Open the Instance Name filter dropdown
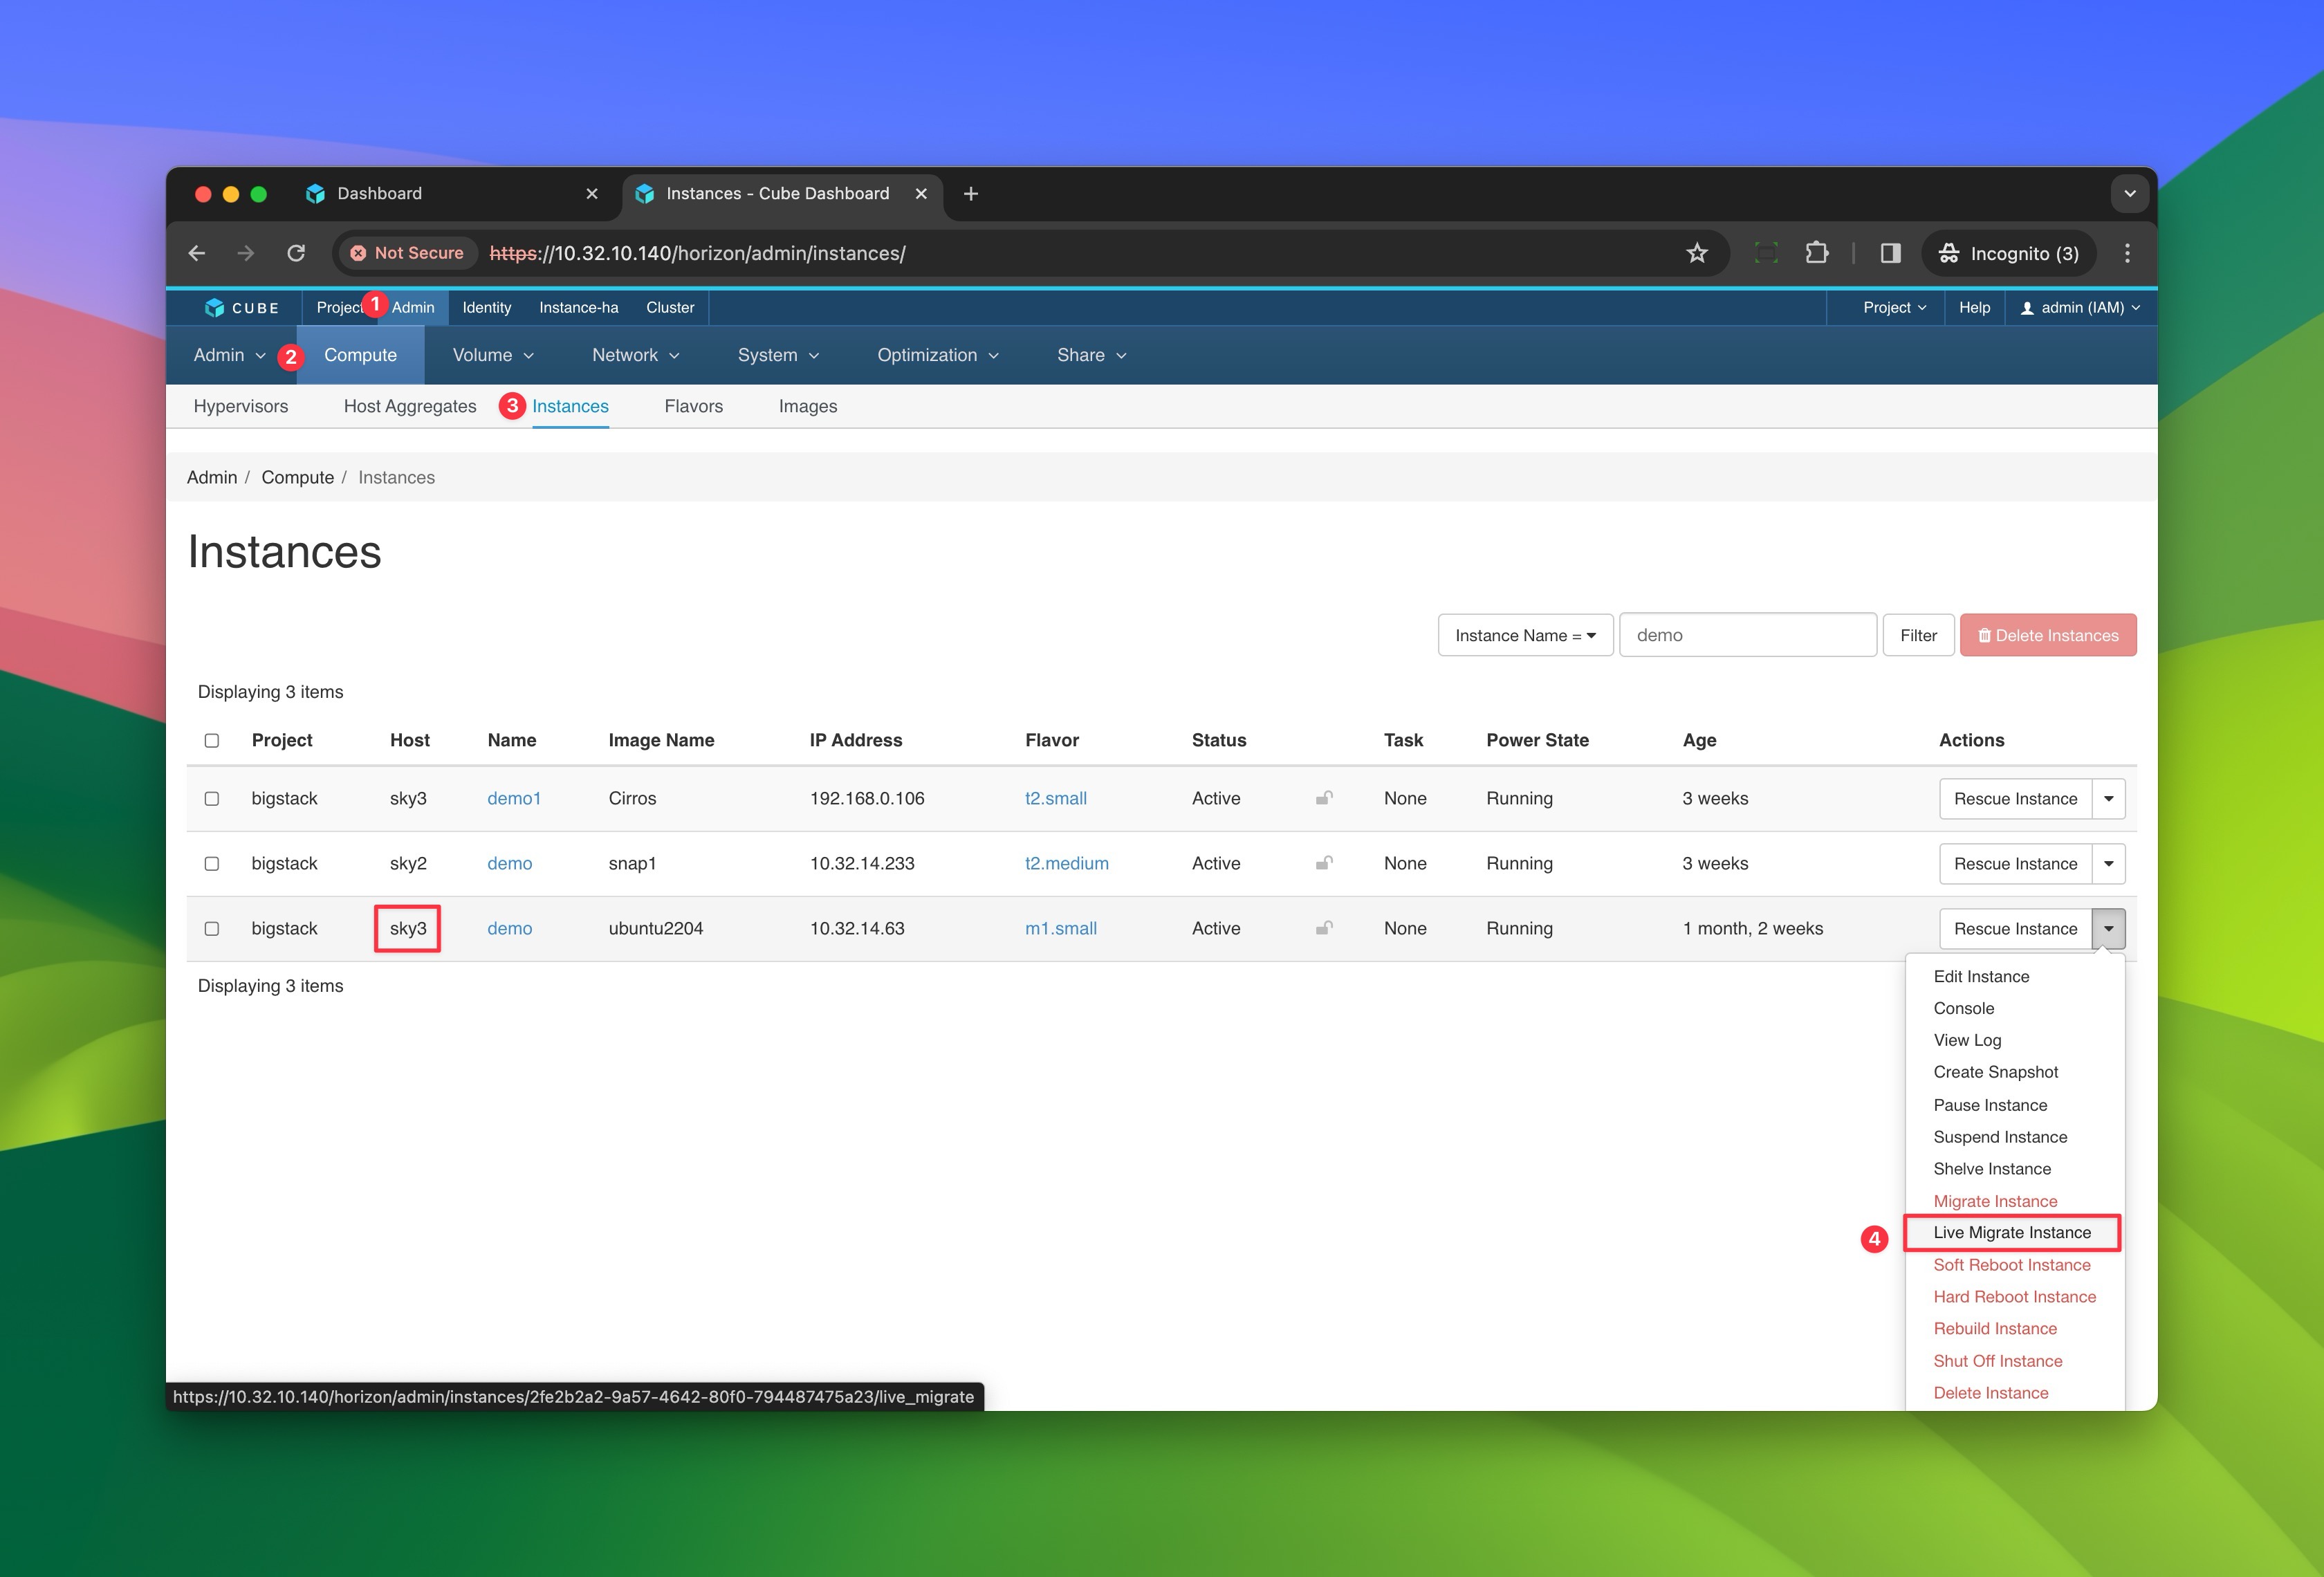This screenshot has width=2324, height=1577. point(1525,635)
